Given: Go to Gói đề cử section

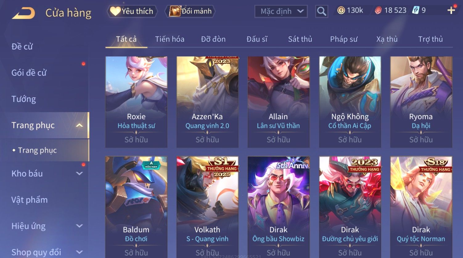Looking at the screenshot, I should (29, 73).
